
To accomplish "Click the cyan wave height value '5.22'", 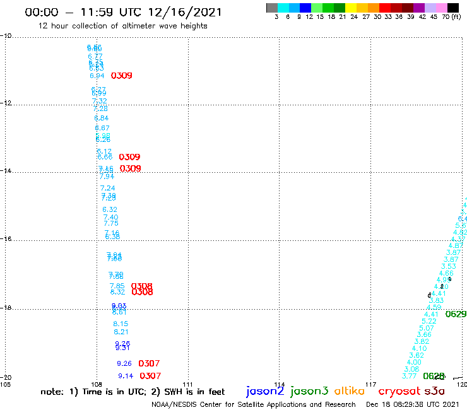I will point(429,321).
